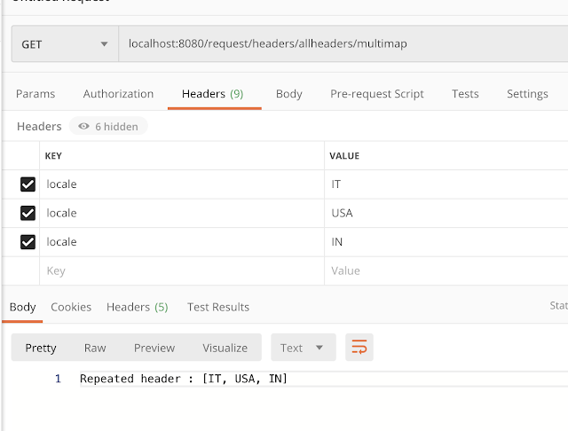
Task: Click the response line 'Repeated header : [IT, USA, IN]'
Action: tap(184, 379)
